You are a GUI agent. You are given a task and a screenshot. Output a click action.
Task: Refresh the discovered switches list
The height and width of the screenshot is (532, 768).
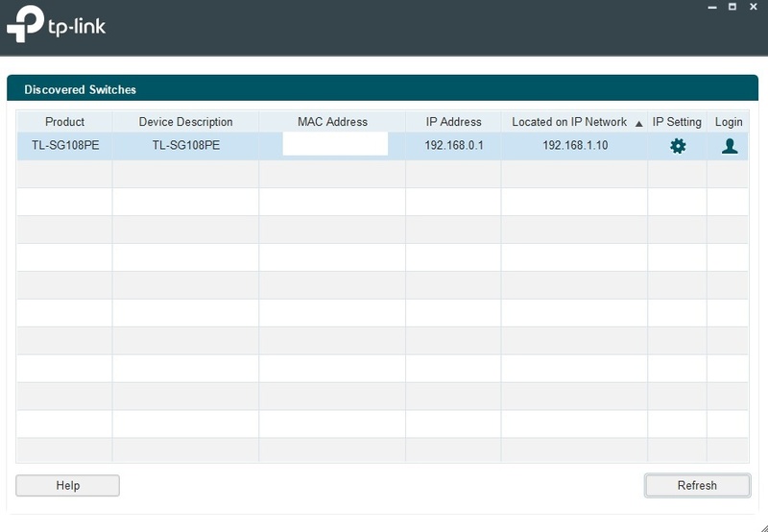(697, 486)
